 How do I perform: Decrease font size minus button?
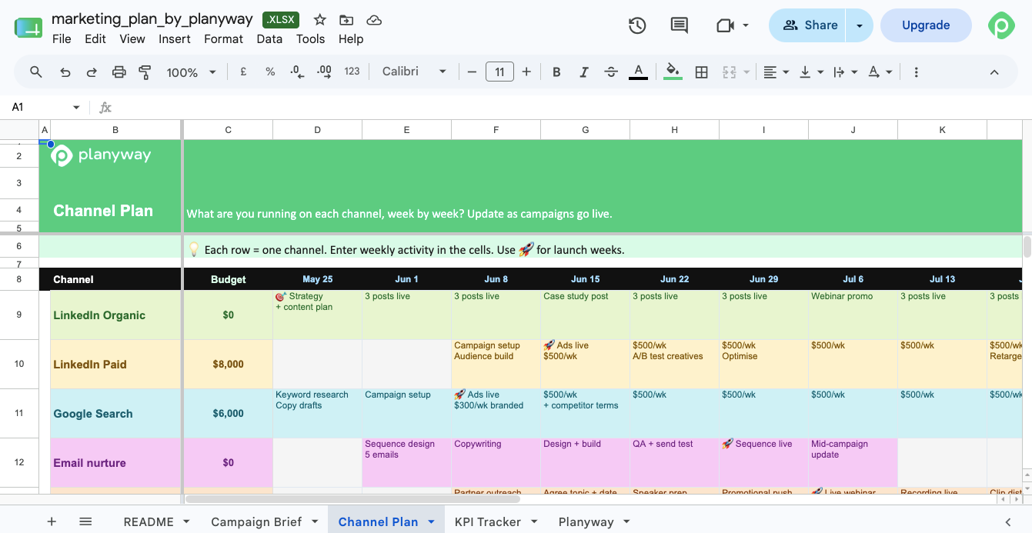[472, 72]
